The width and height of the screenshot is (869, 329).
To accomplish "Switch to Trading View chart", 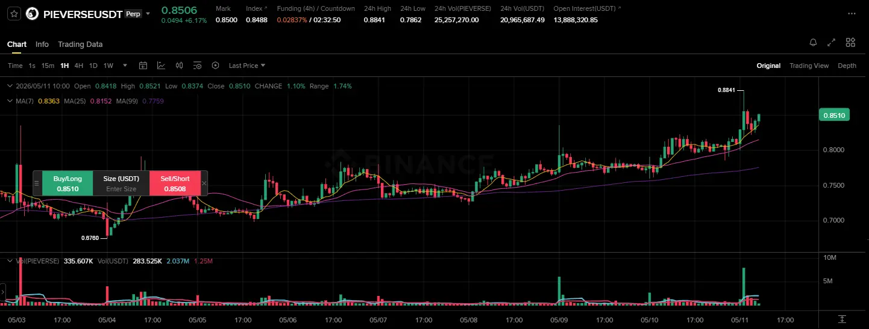I will (x=809, y=66).
